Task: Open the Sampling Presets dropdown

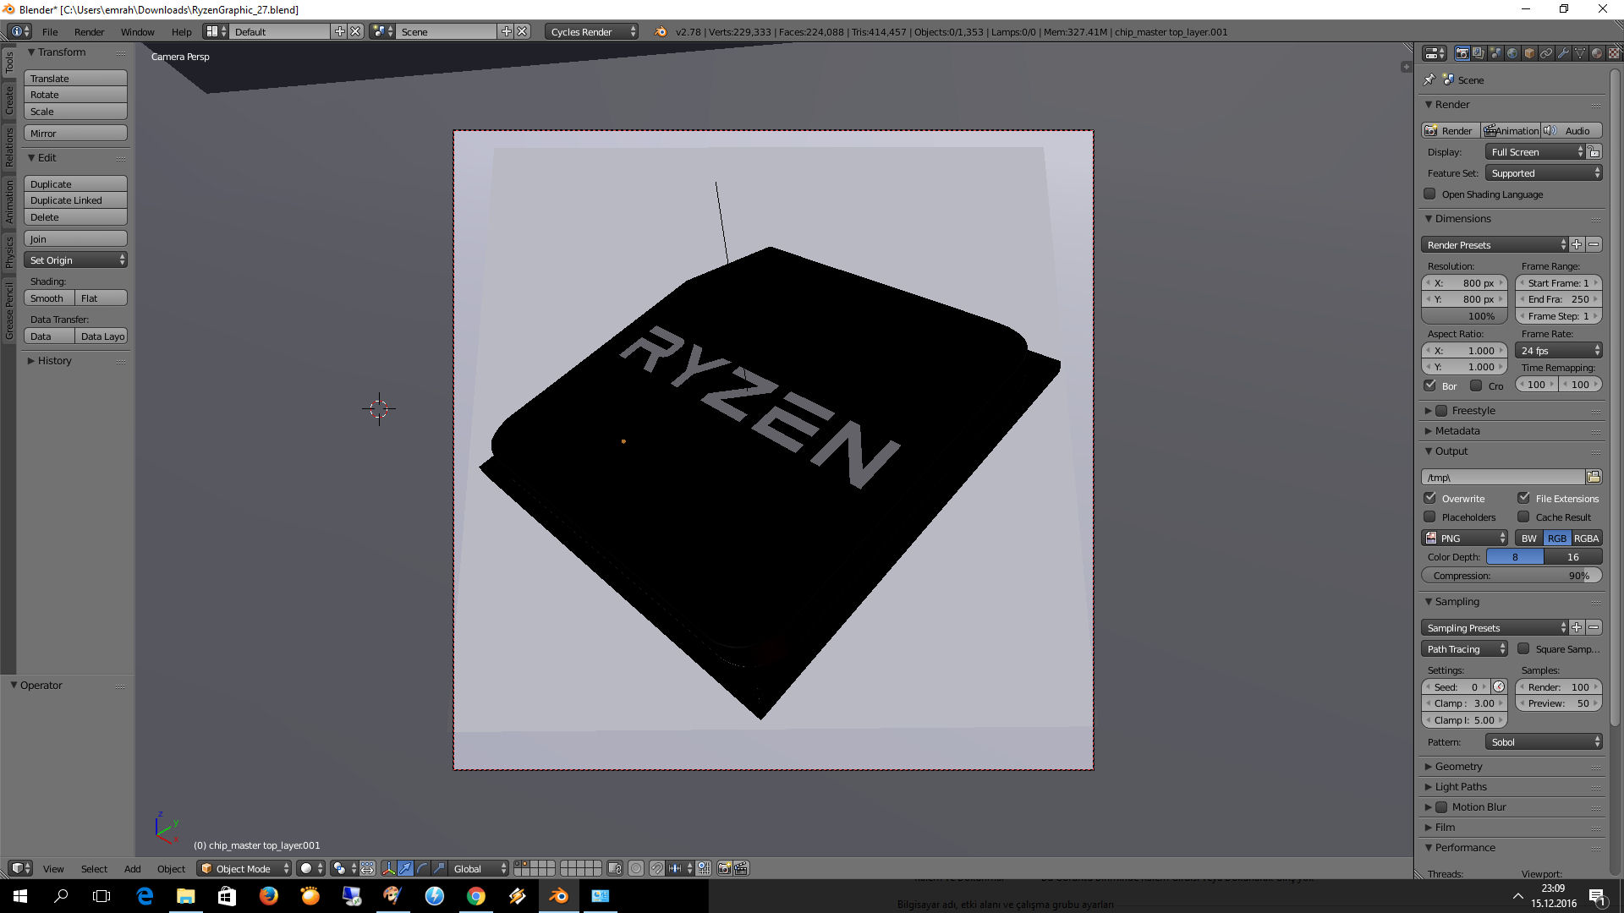Action: (x=1495, y=627)
